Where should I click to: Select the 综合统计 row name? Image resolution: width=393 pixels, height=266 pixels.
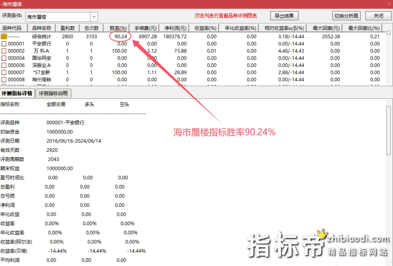point(42,36)
